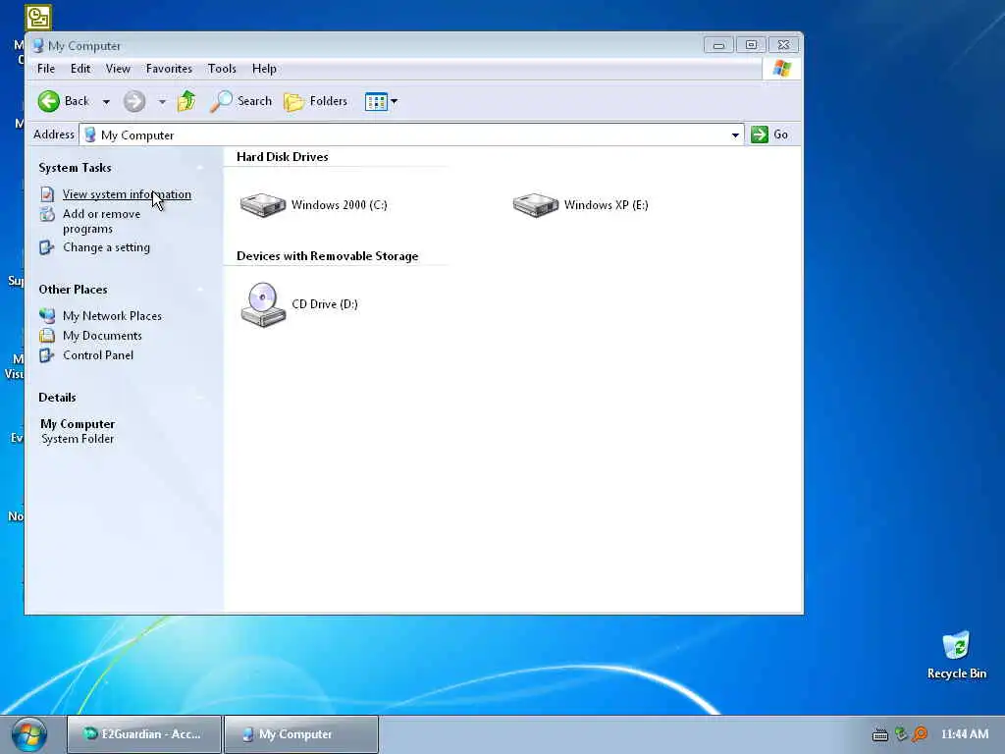The image size is (1005, 754).
Task: Open the Views dropdown arrow
Action: click(x=395, y=101)
